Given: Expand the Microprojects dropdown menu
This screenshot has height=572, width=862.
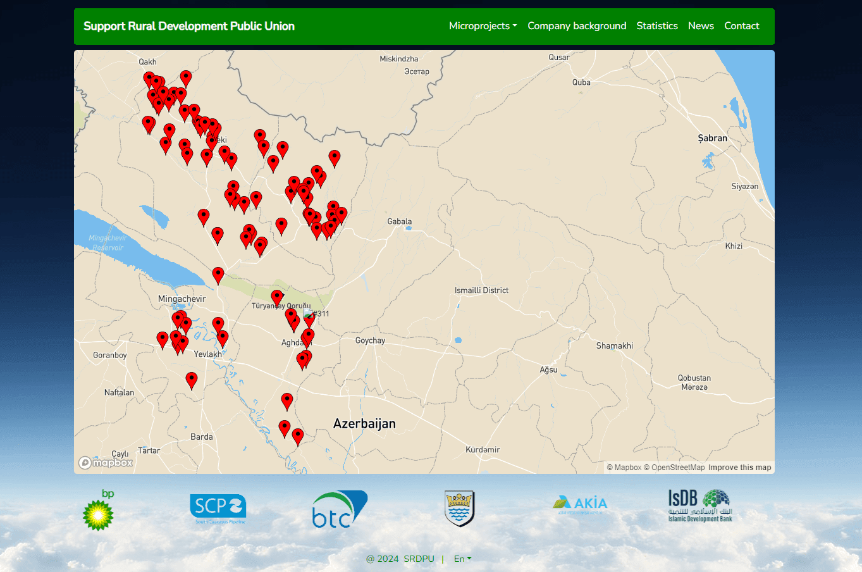Looking at the screenshot, I should pos(483,26).
